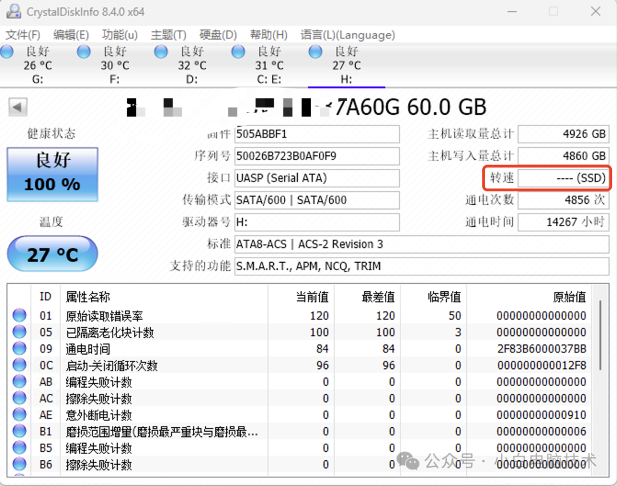Open the 文件(F) menu
This screenshot has width=617, height=486.
coord(23,35)
